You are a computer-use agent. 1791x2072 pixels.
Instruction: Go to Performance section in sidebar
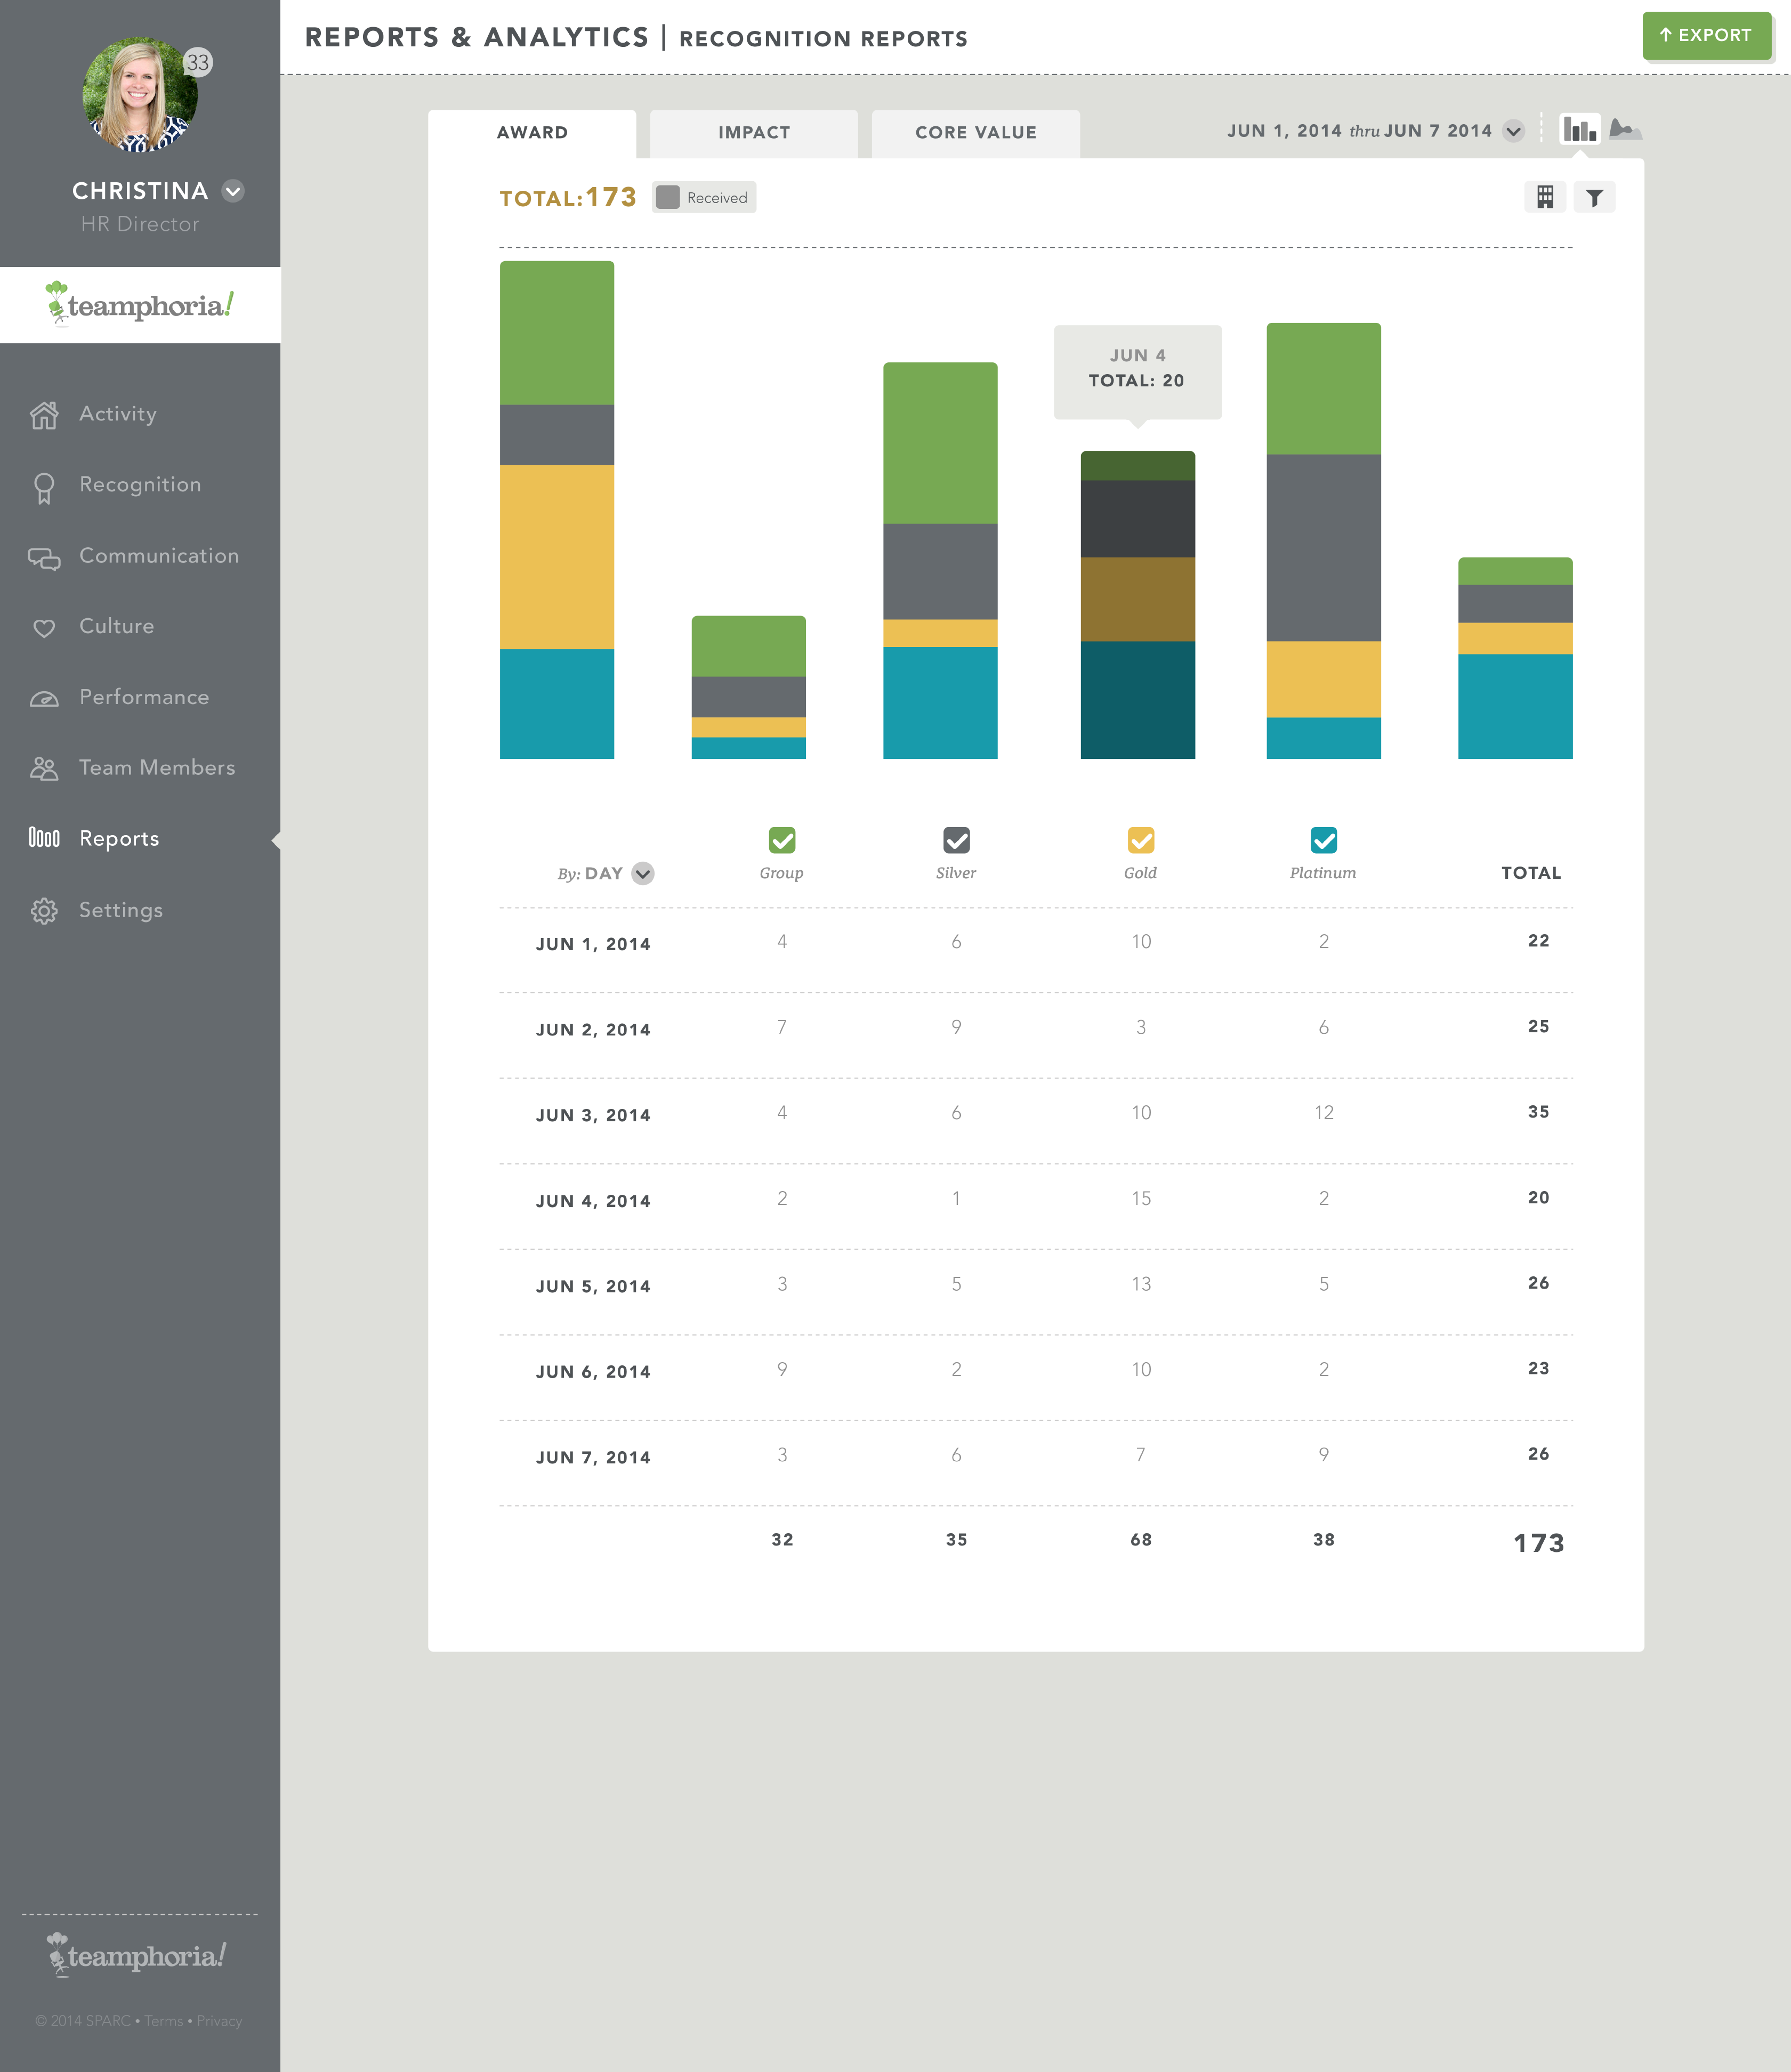pyautogui.click(x=143, y=697)
